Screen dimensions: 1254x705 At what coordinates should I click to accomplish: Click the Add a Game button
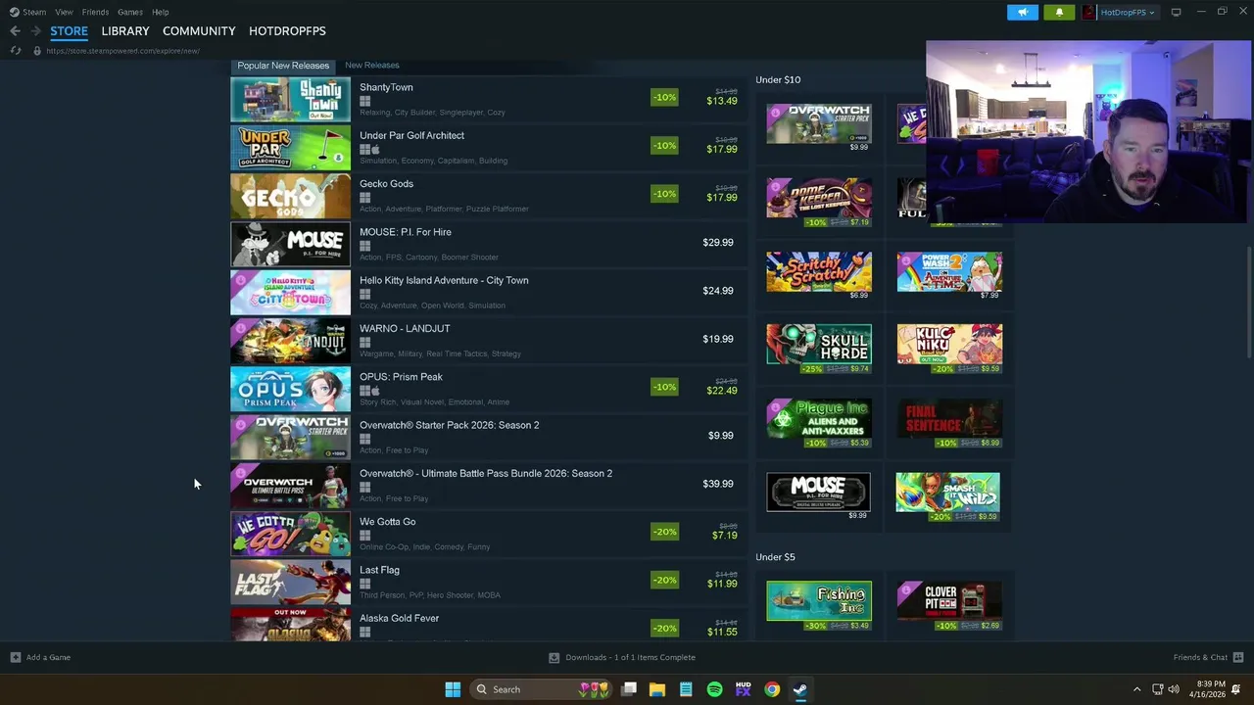coord(40,657)
